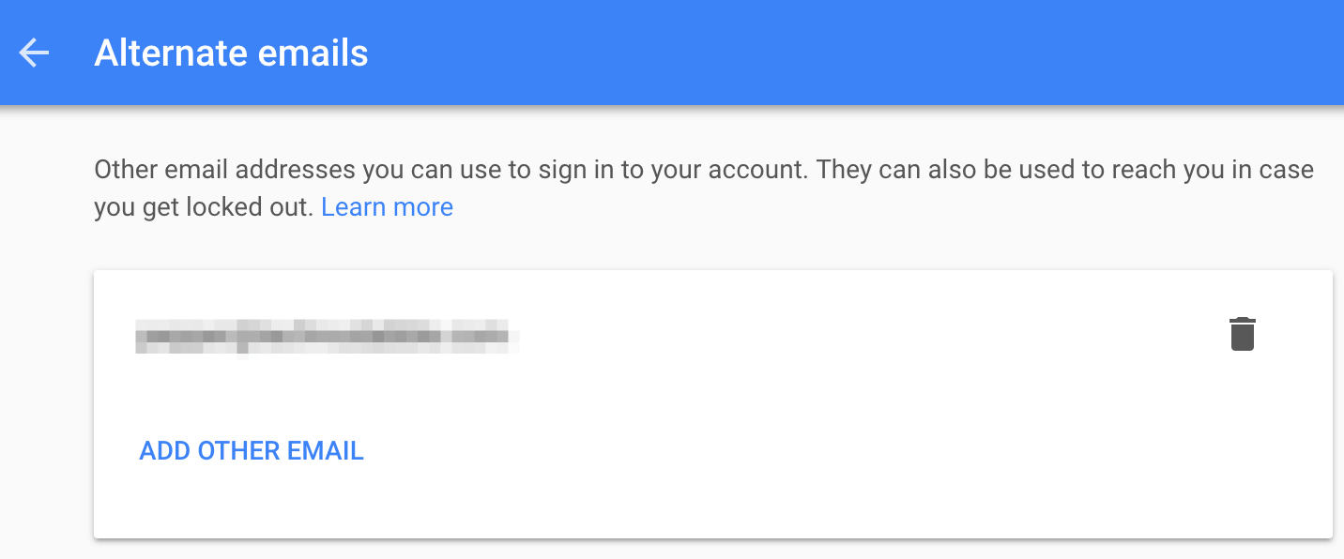The image size is (1344, 559).
Task: Select the blurred alternate email address
Action: (x=324, y=335)
